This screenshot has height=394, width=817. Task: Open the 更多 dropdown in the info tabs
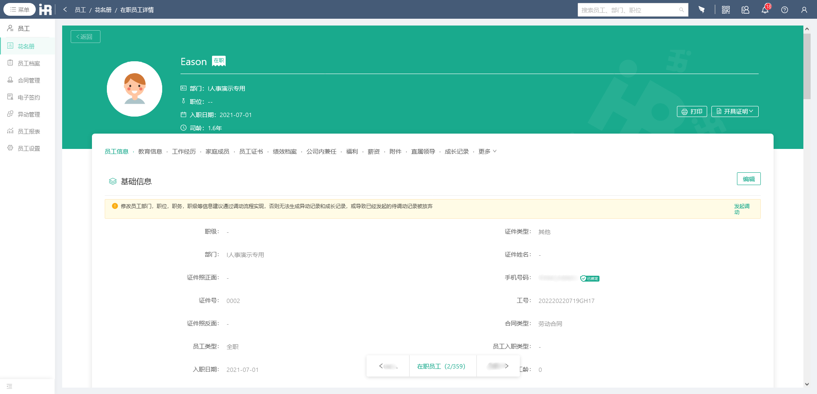[485, 151]
